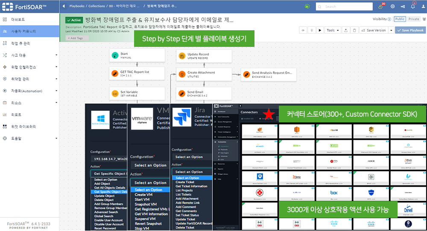Viewport: 427px width, 231px height.
Task: Click the FortiSOAR logo
Action: (x=24, y=7)
